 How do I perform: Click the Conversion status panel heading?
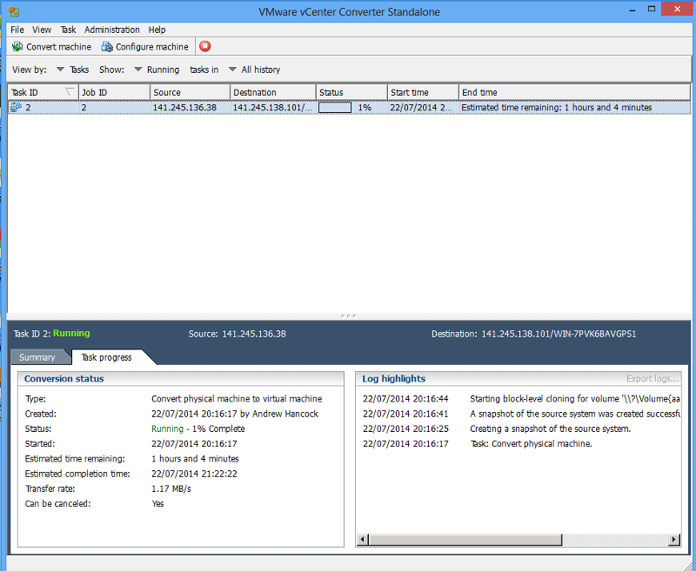(x=64, y=379)
